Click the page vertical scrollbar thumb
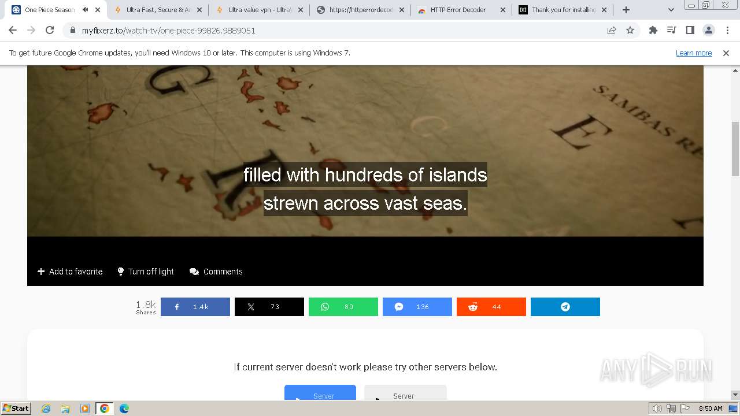Viewport: 740px width, 416px height. (735, 148)
